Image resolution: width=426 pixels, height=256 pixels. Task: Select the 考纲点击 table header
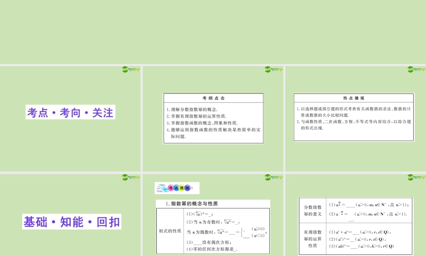[x=213, y=98]
